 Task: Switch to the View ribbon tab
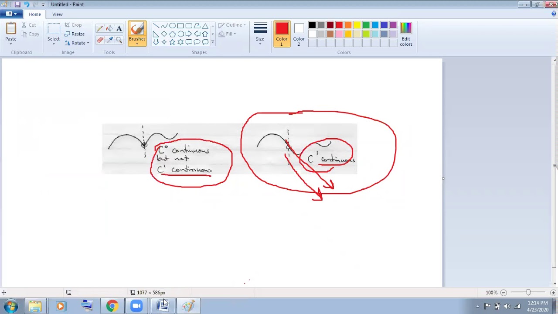tap(57, 14)
